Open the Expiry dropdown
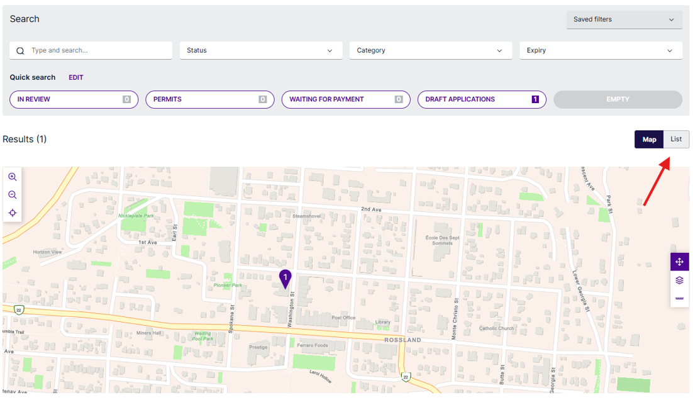 point(600,50)
